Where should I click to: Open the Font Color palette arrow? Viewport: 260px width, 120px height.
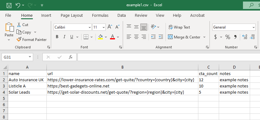pyautogui.click(x=118, y=37)
